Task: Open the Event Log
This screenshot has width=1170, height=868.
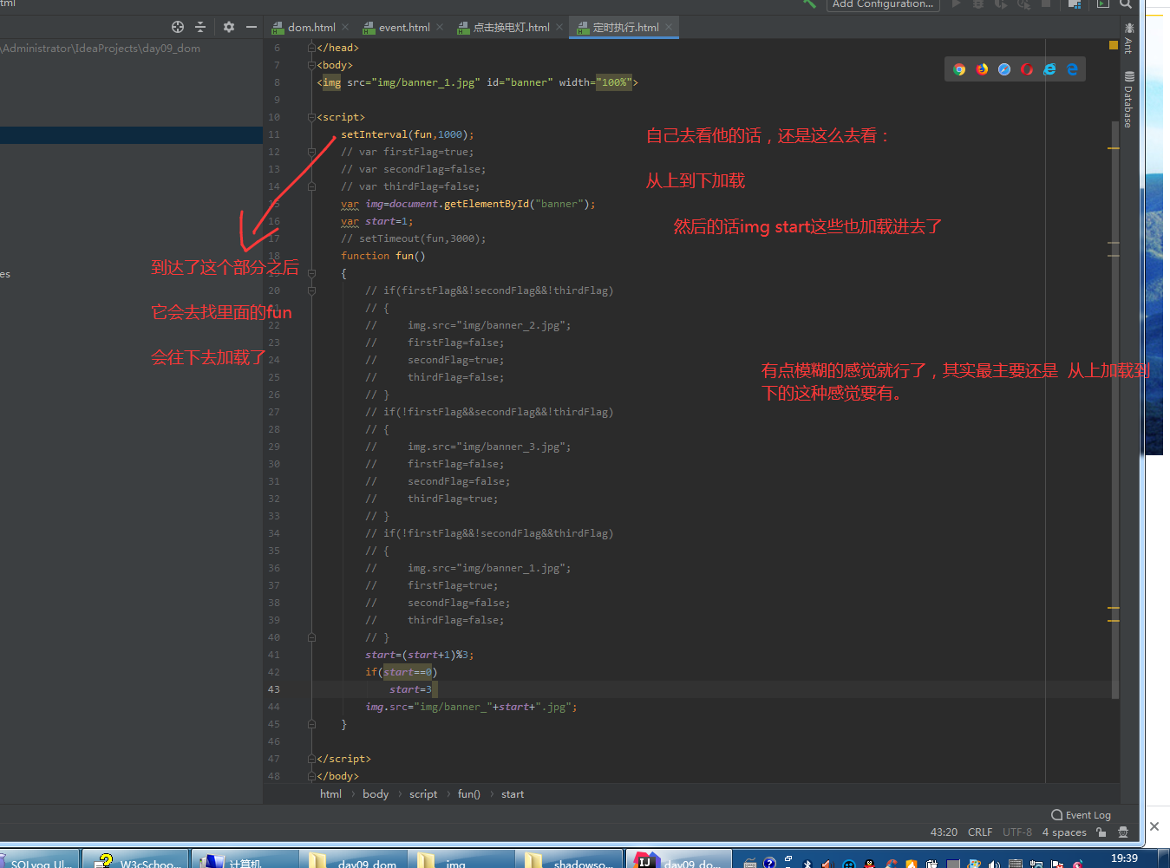Action: click(x=1081, y=815)
